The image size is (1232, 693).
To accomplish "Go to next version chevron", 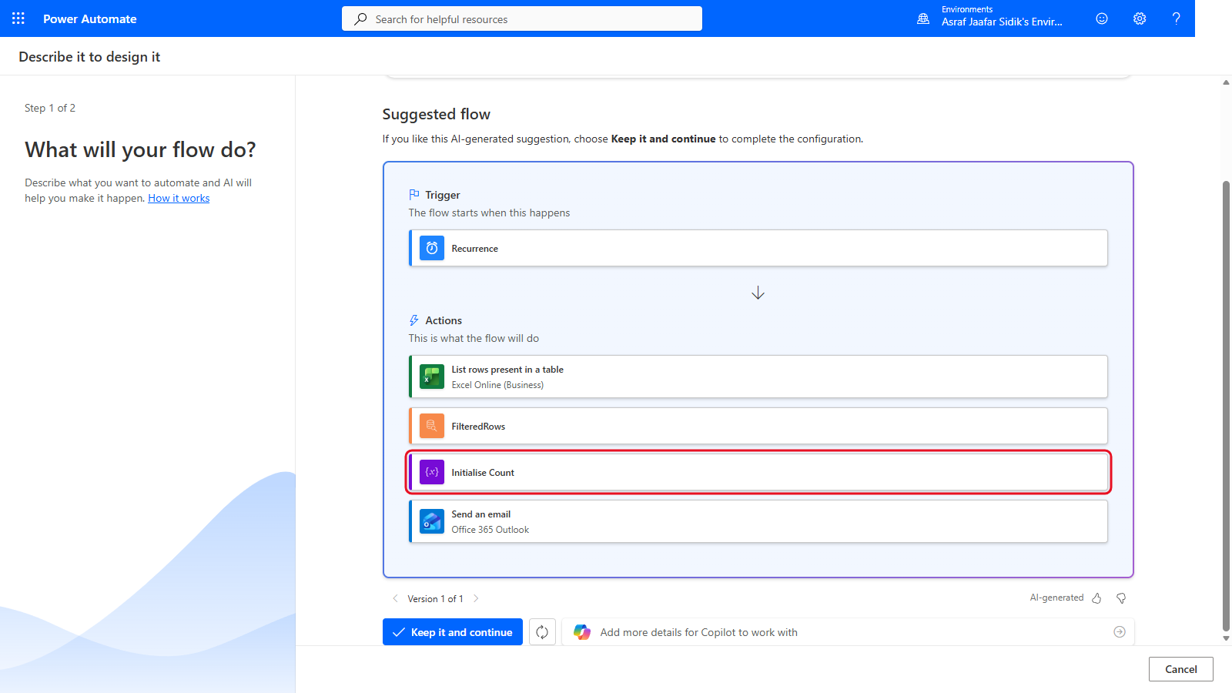I will point(476,598).
